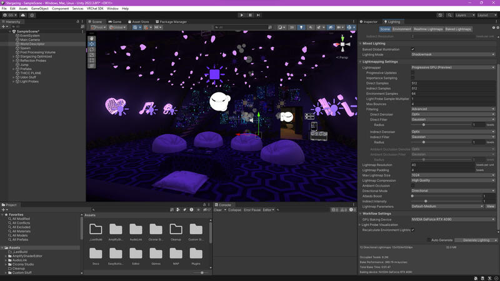The image size is (500, 281).
Task: Open the Layers dropdown in the toolbar
Action: [464, 15]
